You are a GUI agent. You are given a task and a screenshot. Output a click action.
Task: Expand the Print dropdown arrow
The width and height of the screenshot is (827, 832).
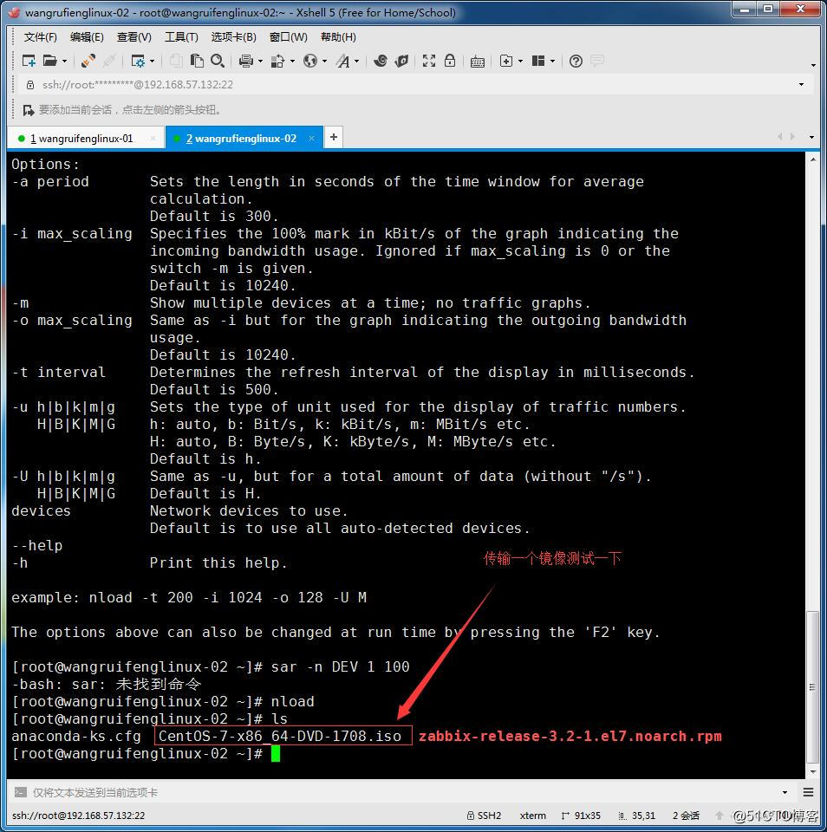point(260,62)
